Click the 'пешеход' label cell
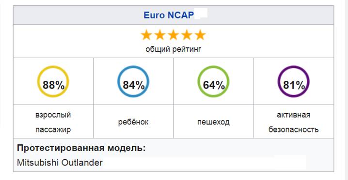348x180 pixels. pos(214,121)
